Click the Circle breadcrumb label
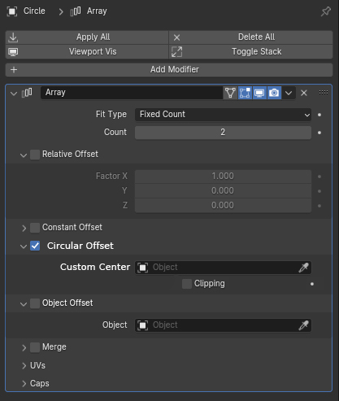This screenshot has width=339, height=401. (x=34, y=11)
